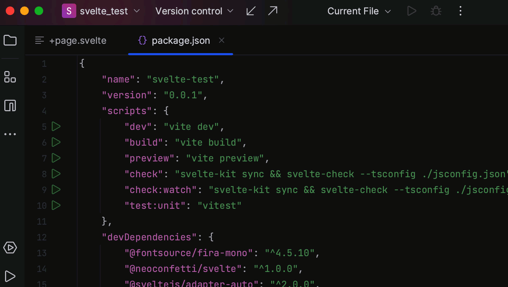Click the Update Project arrow icon
Image resolution: width=508 pixels, height=287 pixels.
[251, 11]
